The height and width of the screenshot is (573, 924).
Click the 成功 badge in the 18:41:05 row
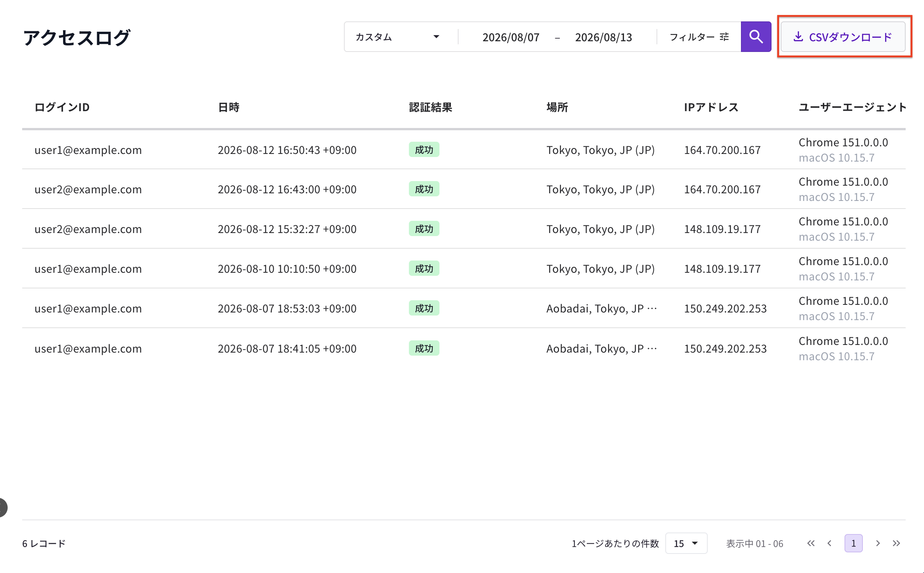(x=424, y=348)
